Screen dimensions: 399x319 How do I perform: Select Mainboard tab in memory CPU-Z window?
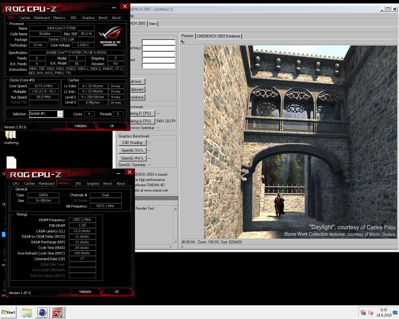46,183
